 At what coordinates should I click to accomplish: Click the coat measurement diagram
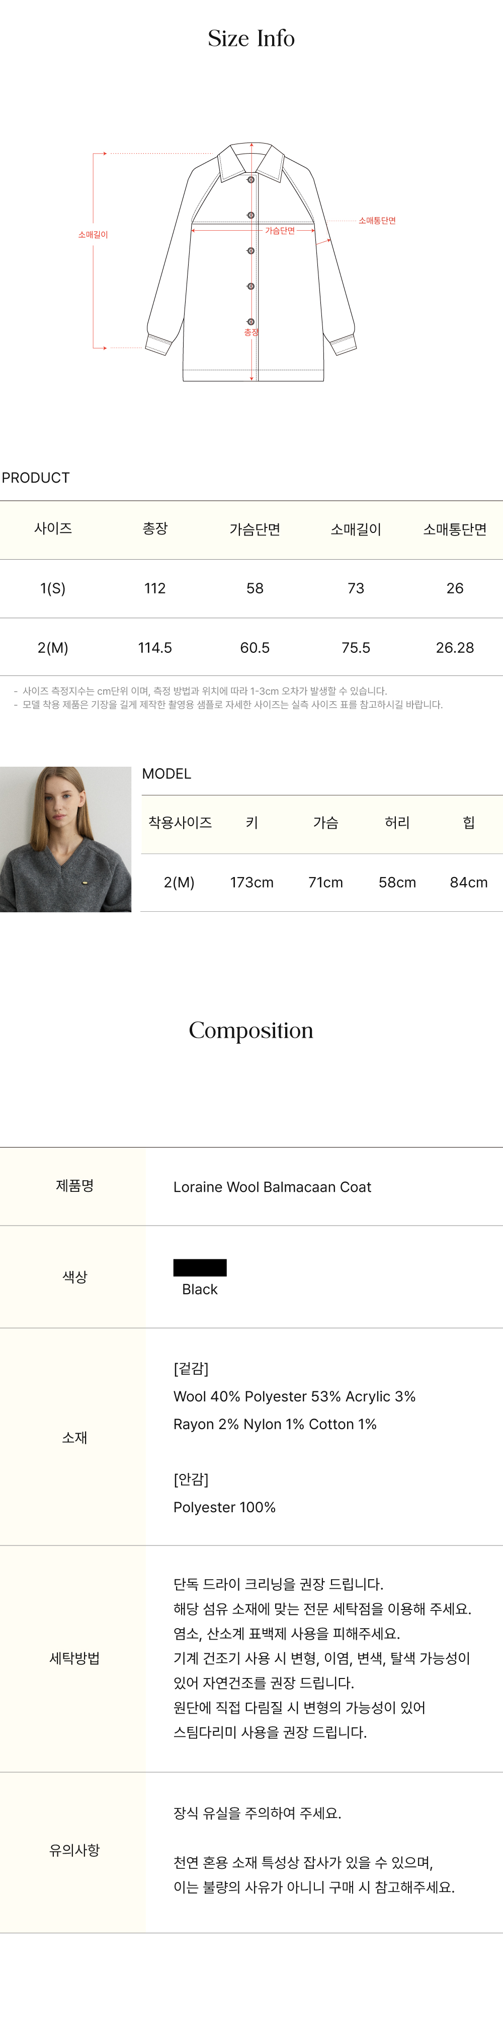[x=251, y=262]
